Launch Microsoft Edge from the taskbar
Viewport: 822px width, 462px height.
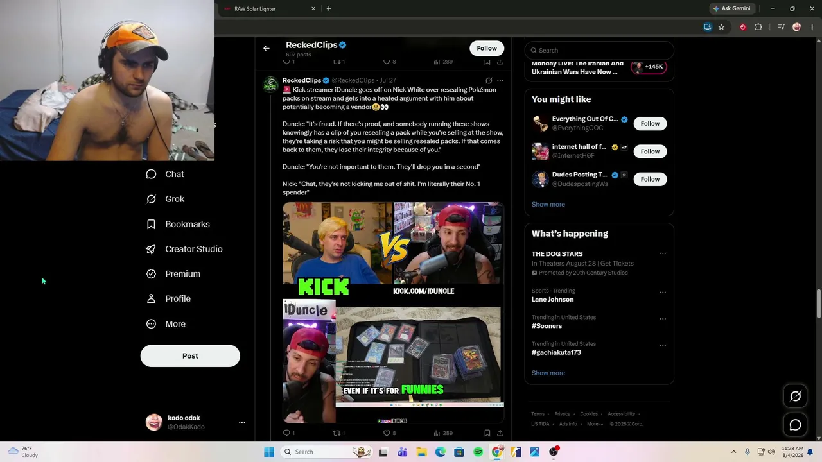click(440, 452)
